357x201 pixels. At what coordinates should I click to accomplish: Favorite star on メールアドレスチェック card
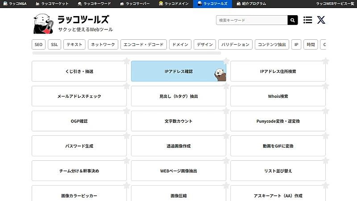click(x=127, y=86)
